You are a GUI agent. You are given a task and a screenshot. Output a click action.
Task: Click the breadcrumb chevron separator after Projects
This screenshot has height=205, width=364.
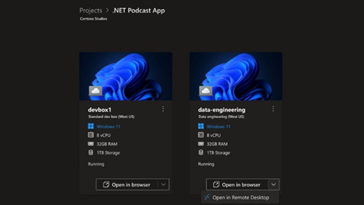[x=107, y=10]
